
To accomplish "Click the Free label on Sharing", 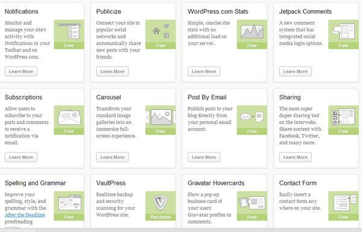I will click(343, 131).
